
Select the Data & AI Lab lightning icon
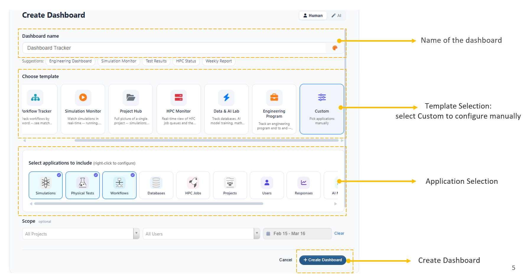(226, 97)
